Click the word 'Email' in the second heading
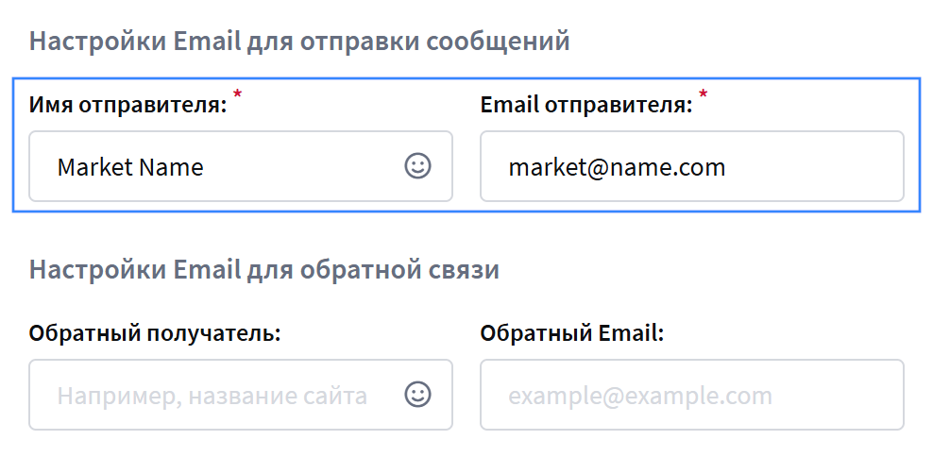Screen dimensions: 933x474 click(206, 270)
